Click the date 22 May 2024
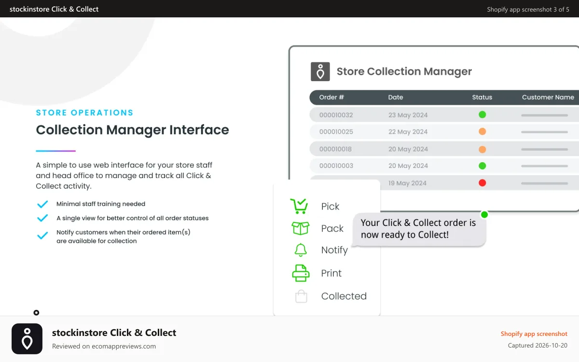Screen dimensions: 579x362 [408, 132]
